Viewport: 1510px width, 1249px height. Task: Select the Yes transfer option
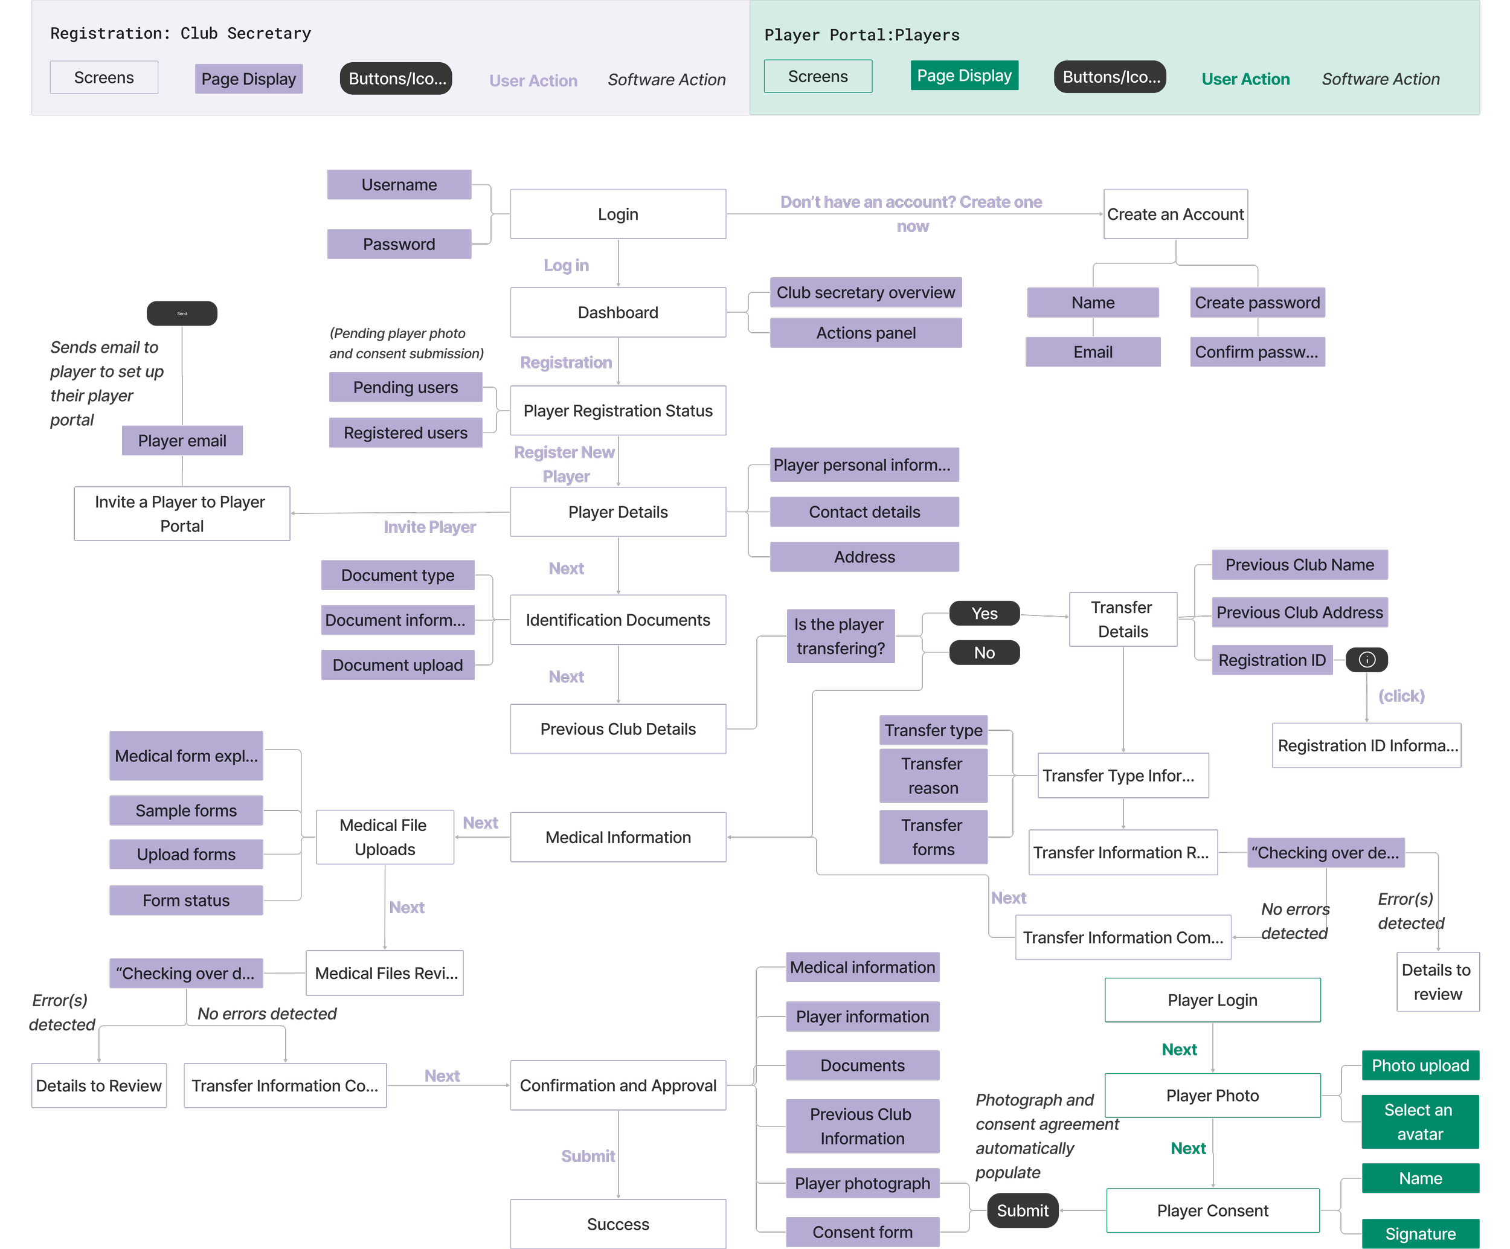point(984,614)
